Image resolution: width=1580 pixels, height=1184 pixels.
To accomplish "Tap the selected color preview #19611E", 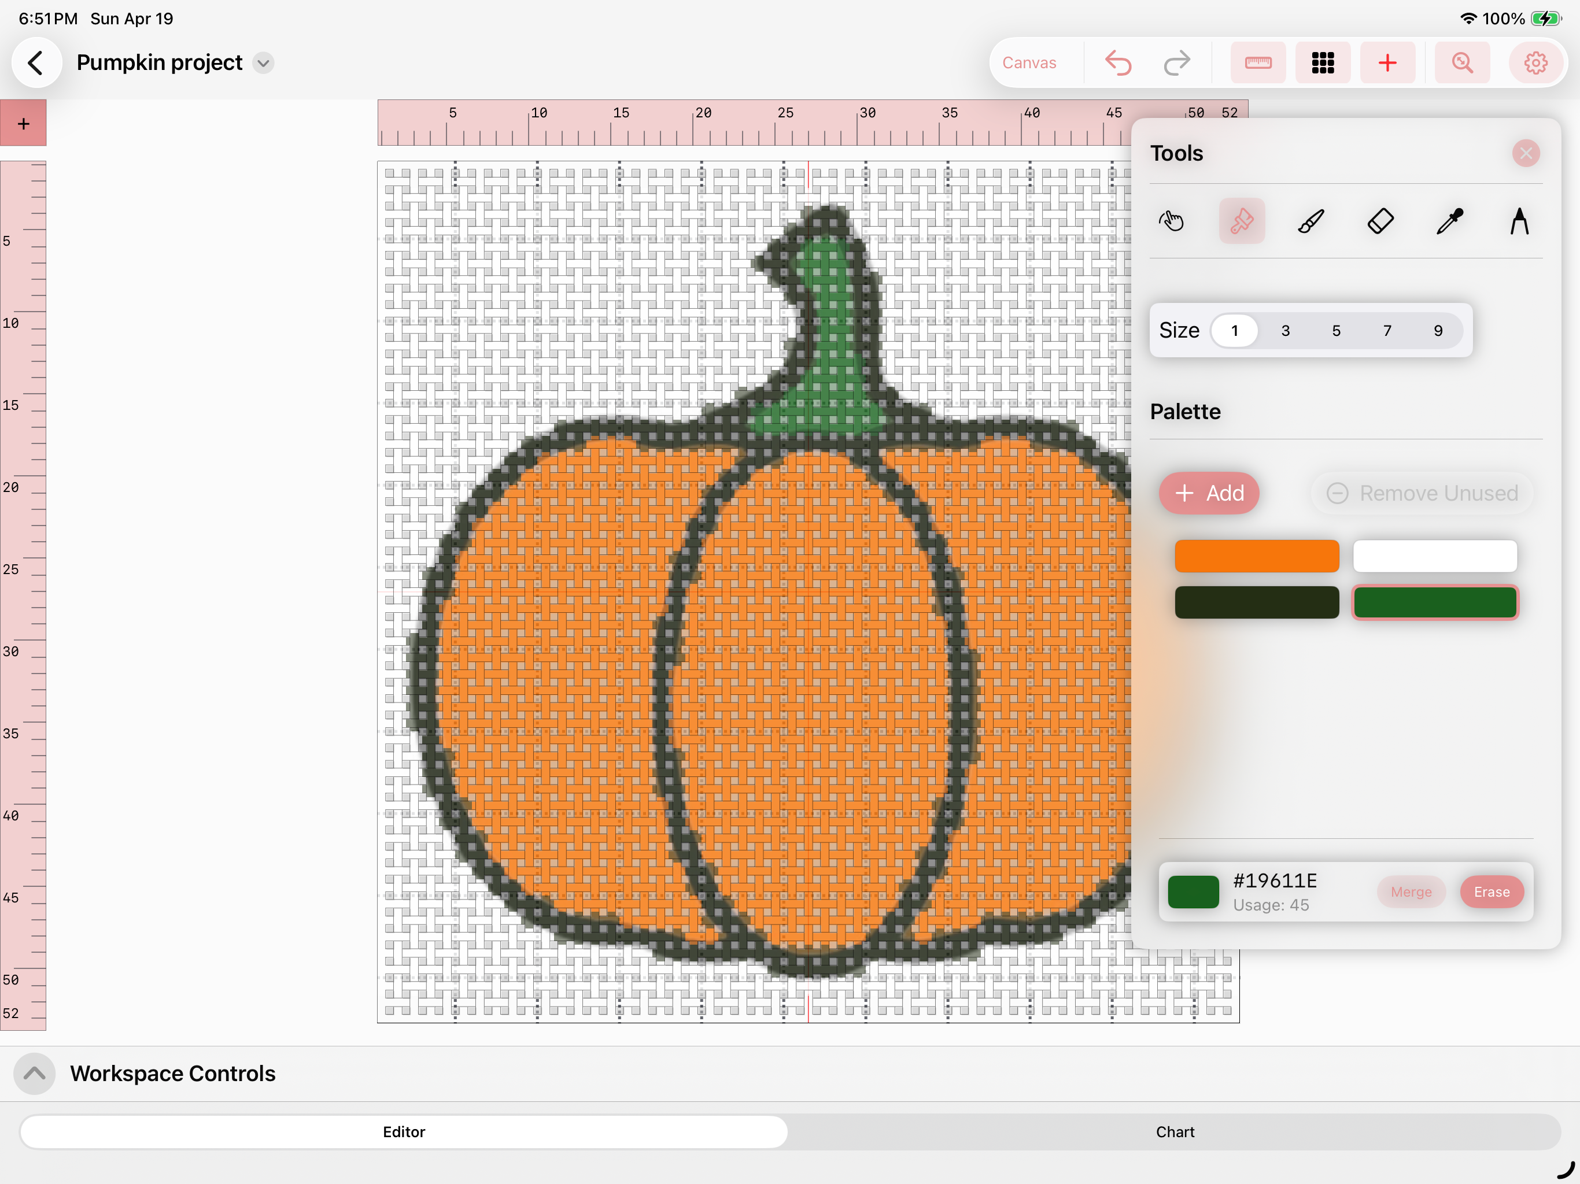I will coord(1193,892).
